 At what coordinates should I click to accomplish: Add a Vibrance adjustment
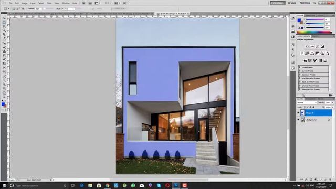point(302,54)
